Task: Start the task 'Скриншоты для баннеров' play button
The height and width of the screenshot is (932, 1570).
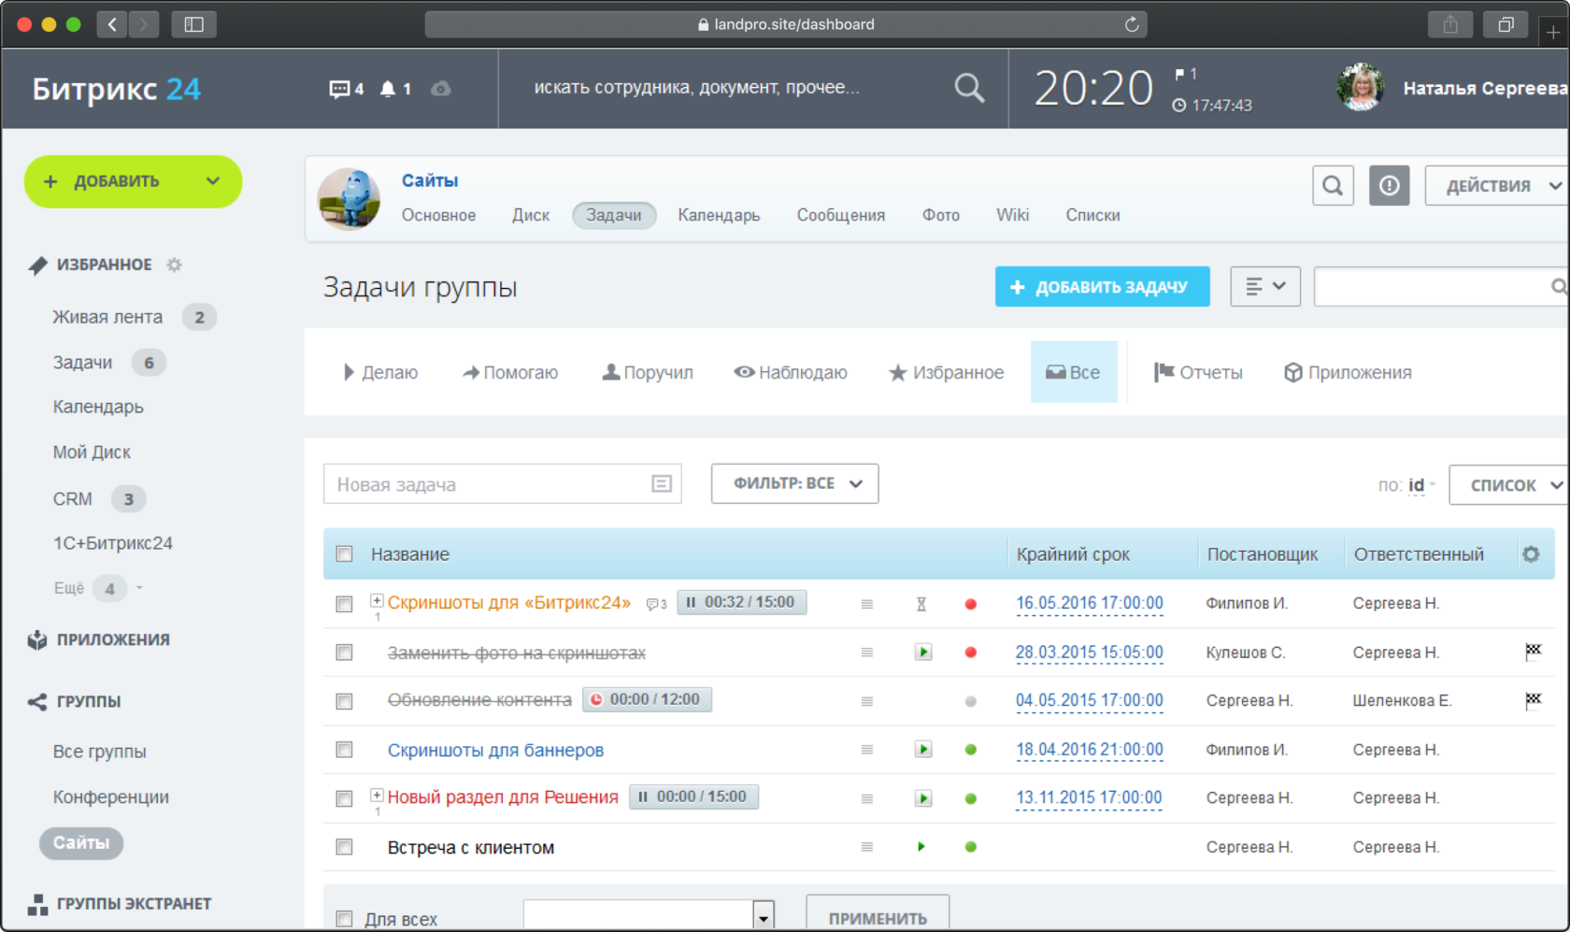Action: click(922, 750)
